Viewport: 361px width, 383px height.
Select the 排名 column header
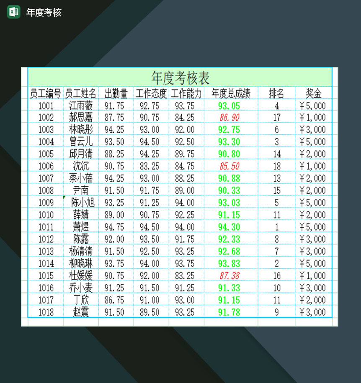coord(277,93)
